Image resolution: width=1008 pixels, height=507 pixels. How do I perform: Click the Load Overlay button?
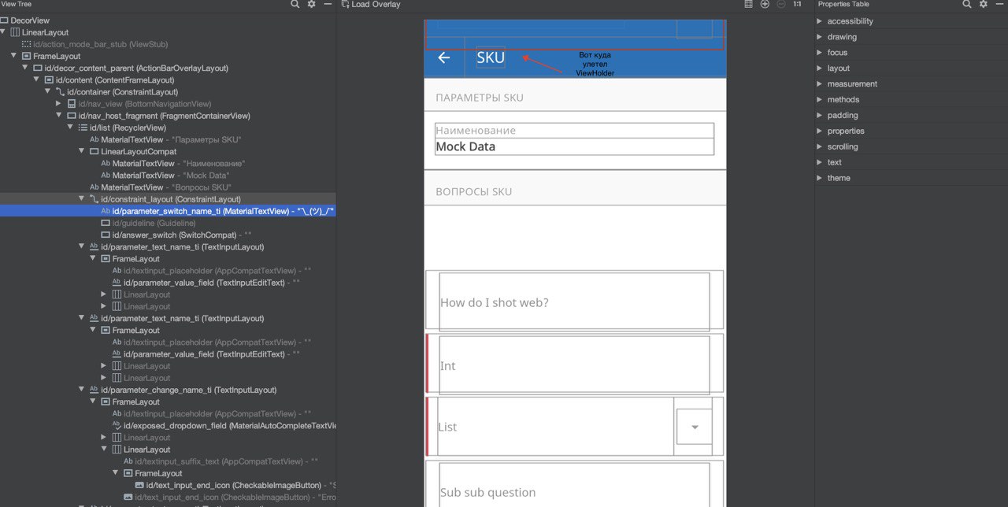point(371,4)
